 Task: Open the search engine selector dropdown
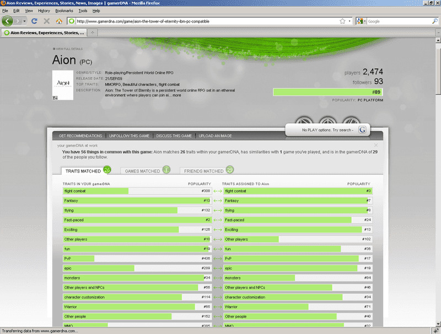(361, 21)
